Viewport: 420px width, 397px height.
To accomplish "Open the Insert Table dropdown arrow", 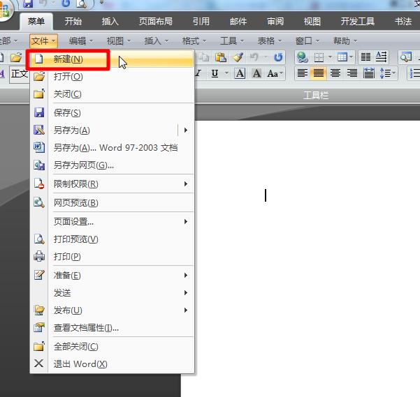I will [351, 57].
